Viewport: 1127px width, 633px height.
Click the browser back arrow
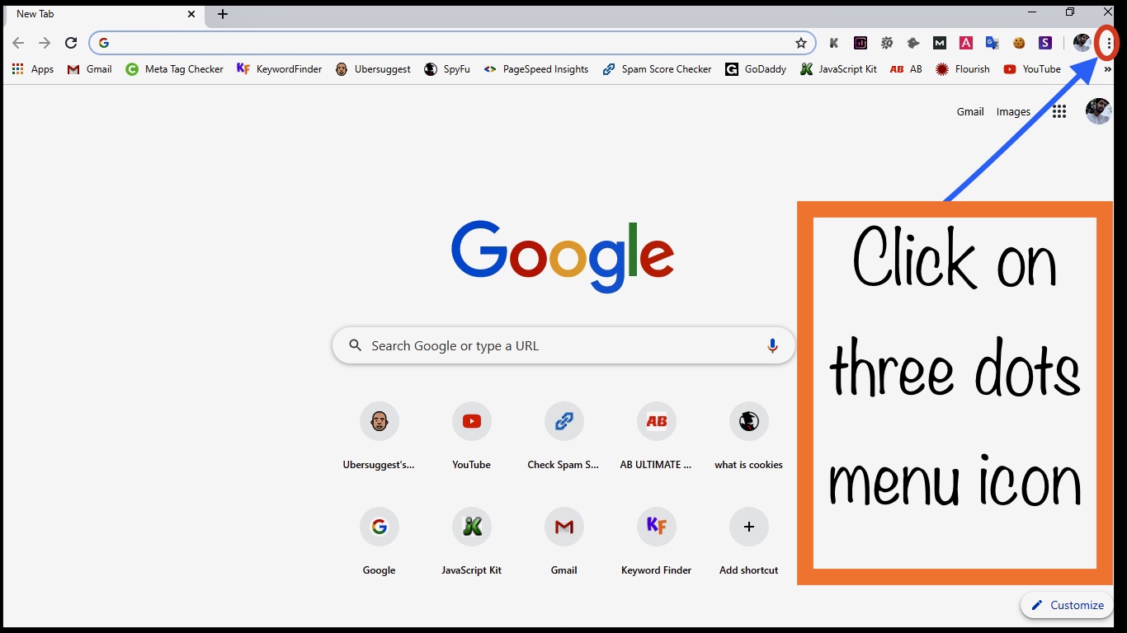(x=18, y=43)
